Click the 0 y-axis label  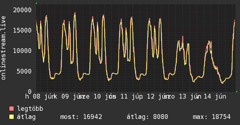(x=30, y=92)
